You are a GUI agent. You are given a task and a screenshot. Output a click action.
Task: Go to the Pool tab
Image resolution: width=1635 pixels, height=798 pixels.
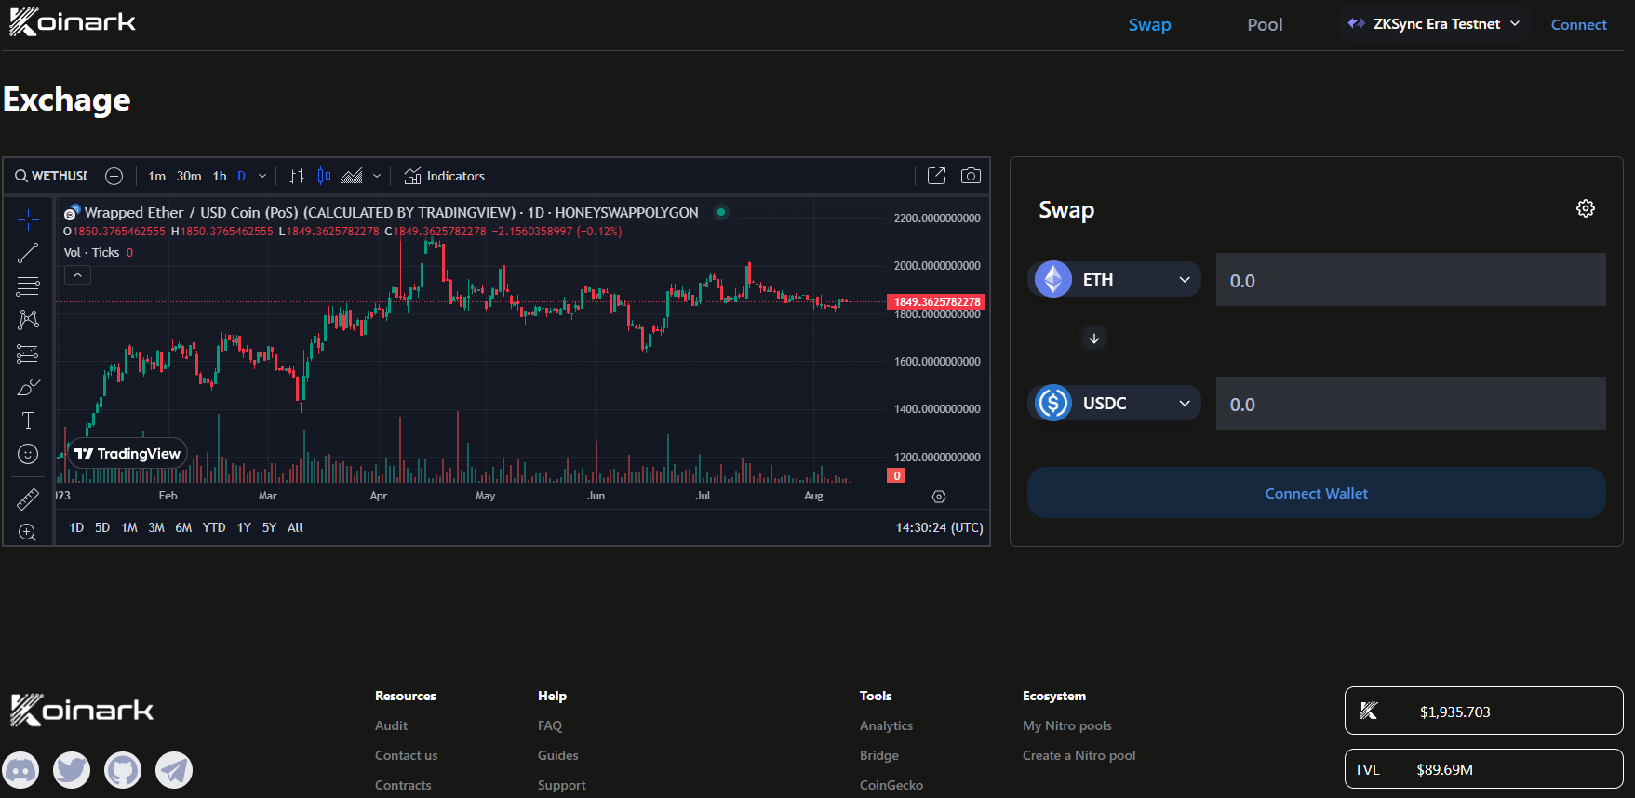tap(1264, 25)
